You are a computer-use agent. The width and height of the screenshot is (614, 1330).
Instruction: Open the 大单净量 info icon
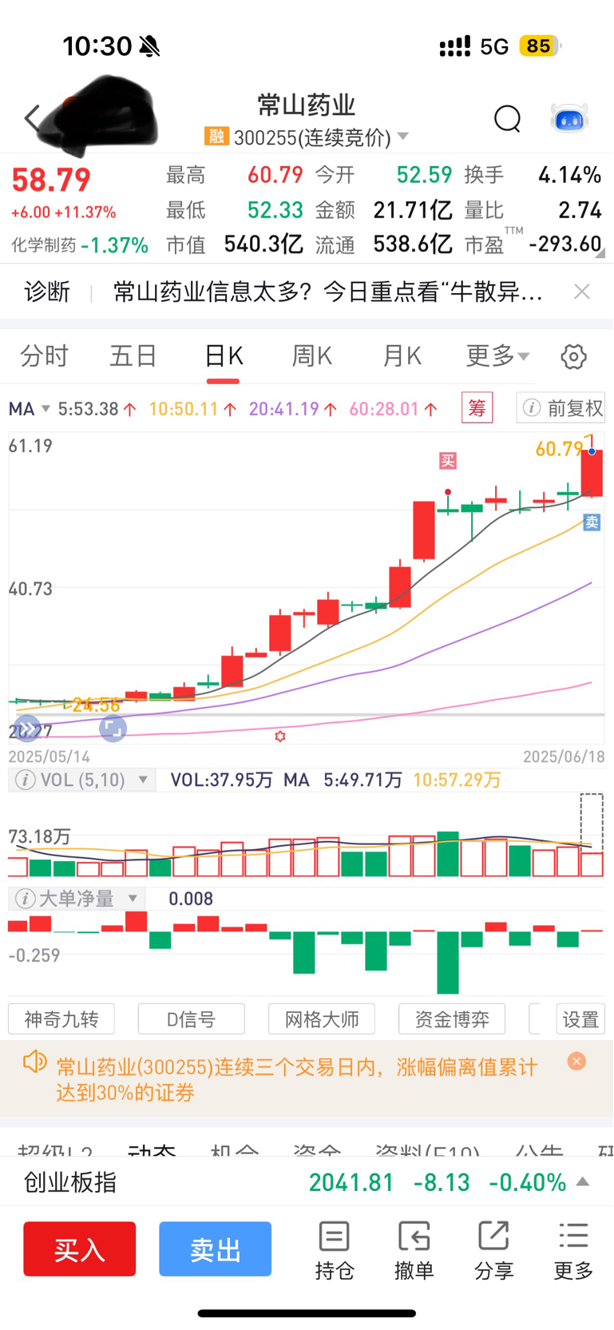point(26,899)
